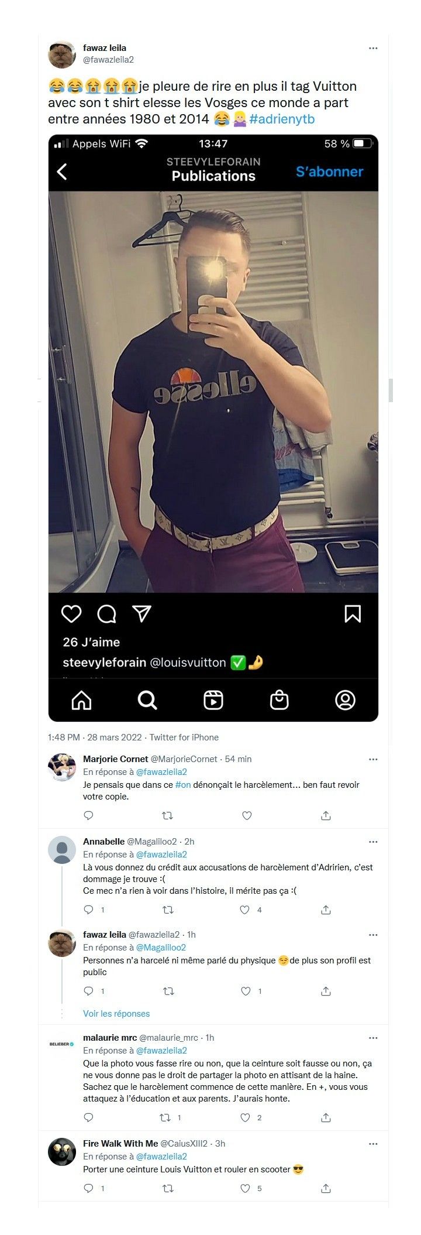Retweet malaurie mrc's reply
Screen dimensions: 421x1235
pyautogui.click(x=165, y=1117)
